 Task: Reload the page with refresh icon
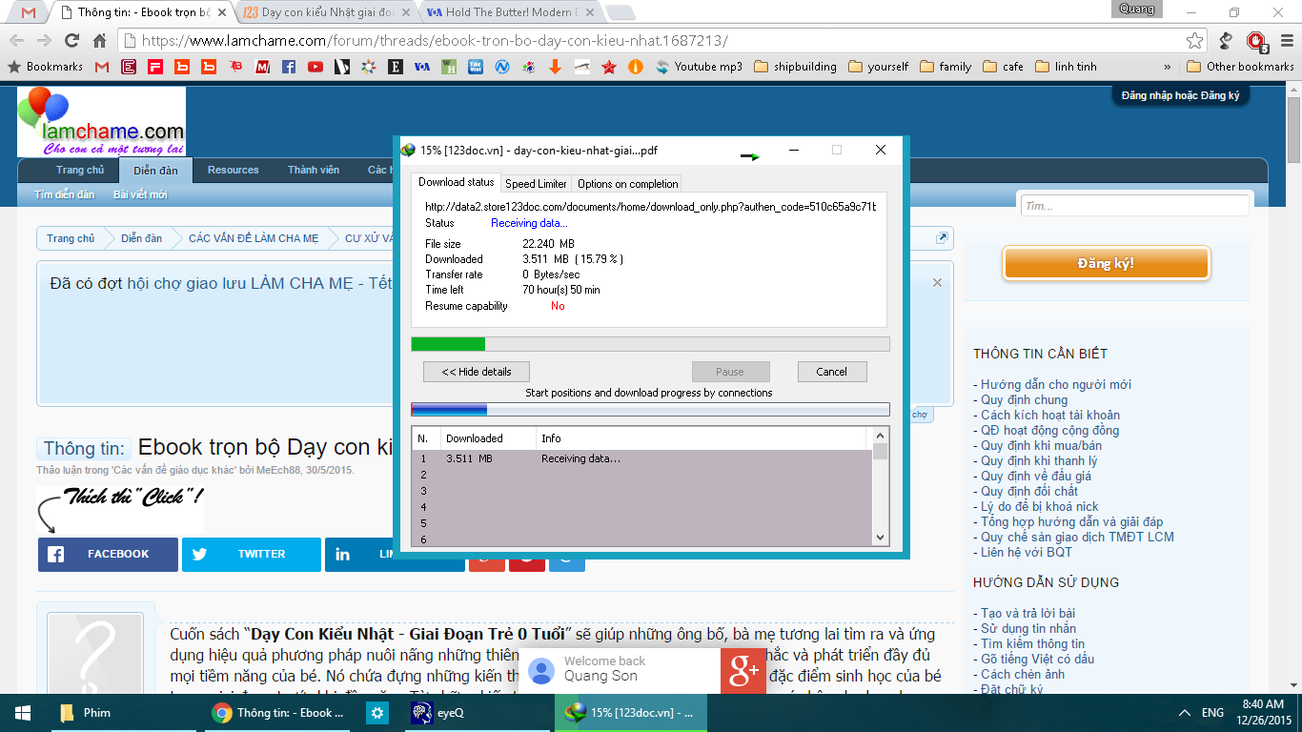click(71, 41)
